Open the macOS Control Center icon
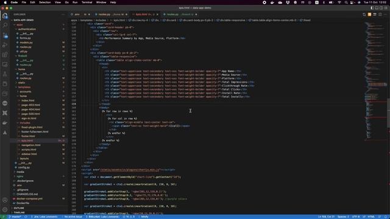The width and height of the screenshot is (390, 219). tap(352, 2)
